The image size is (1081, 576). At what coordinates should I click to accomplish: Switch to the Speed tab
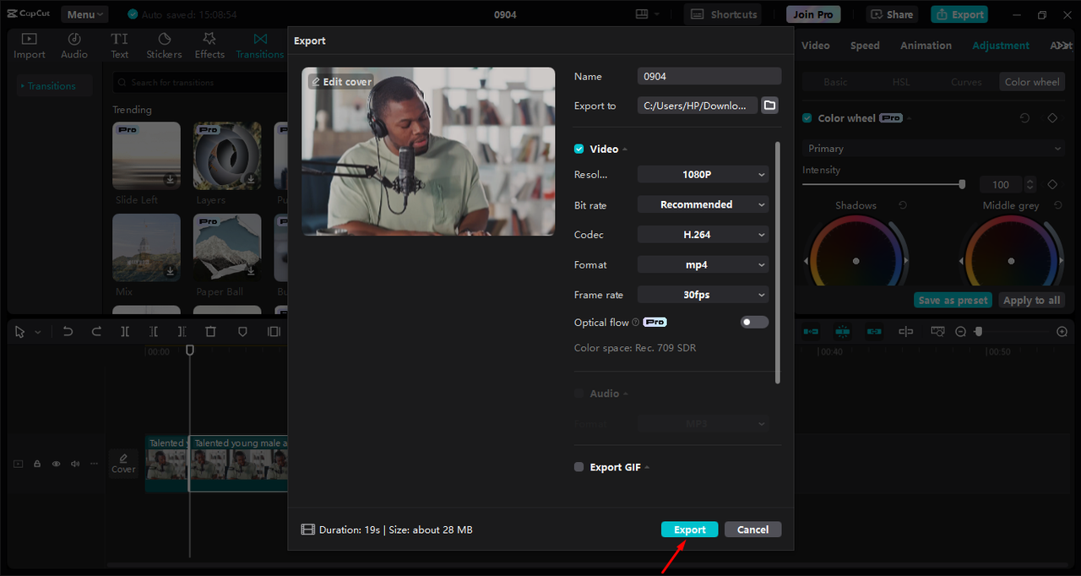pyautogui.click(x=865, y=46)
